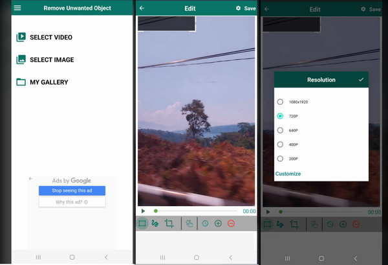The width and height of the screenshot is (388, 265).
Task: Select the 720P resolution radio button
Action: pyautogui.click(x=280, y=116)
